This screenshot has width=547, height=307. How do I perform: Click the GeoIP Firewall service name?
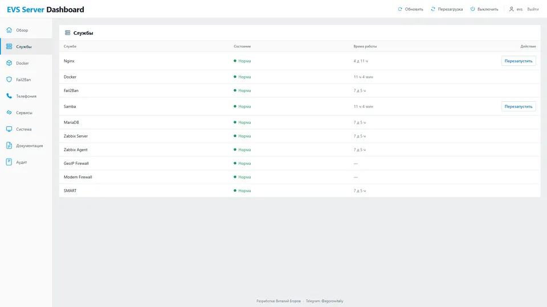click(x=76, y=163)
